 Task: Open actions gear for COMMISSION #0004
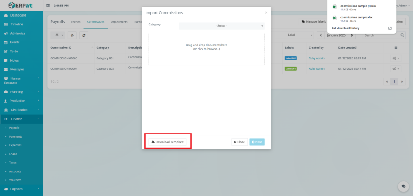pos(396,69)
